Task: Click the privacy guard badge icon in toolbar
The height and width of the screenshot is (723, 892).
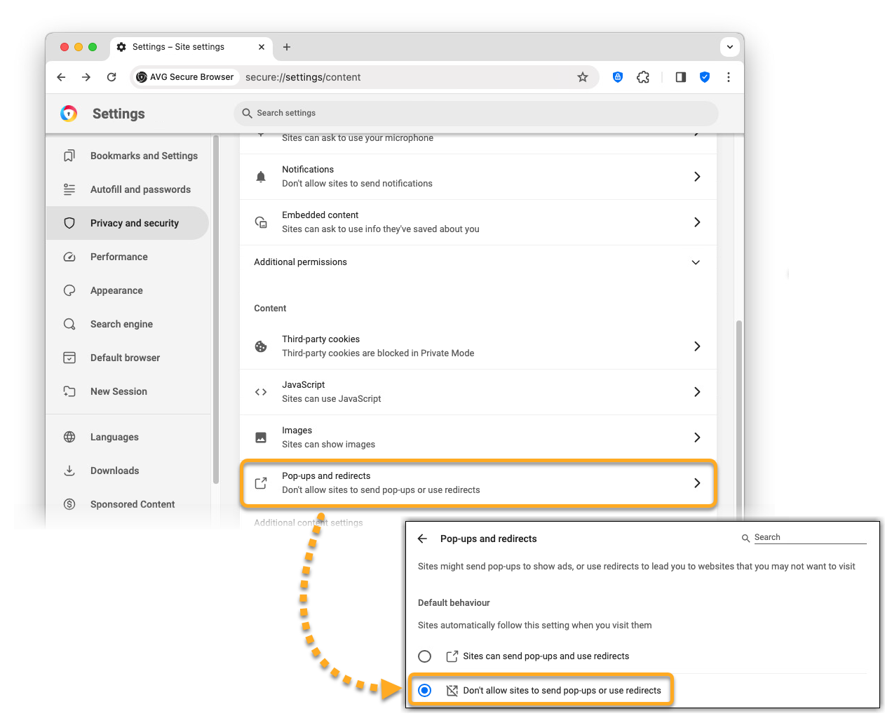Action: click(618, 77)
